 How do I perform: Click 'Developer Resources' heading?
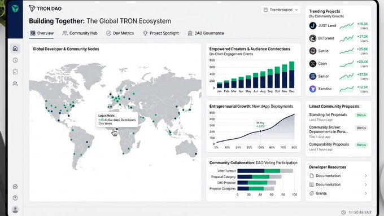point(328,167)
